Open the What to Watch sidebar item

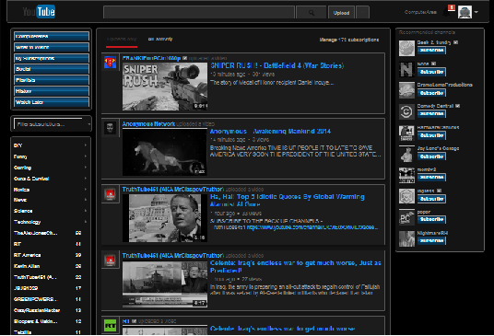pos(52,48)
